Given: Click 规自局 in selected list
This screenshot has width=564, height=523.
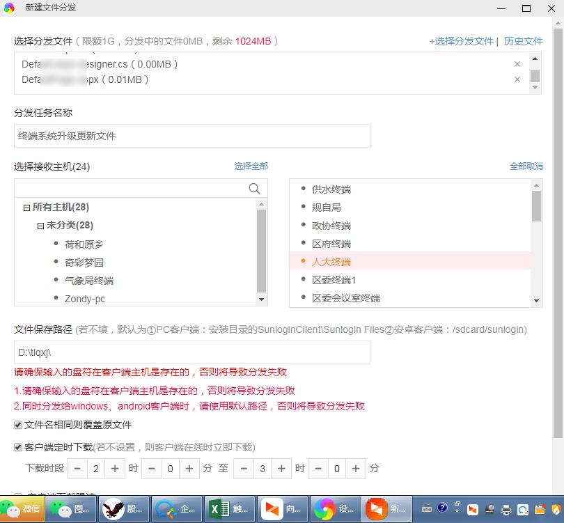Looking at the screenshot, I should pos(327,208).
